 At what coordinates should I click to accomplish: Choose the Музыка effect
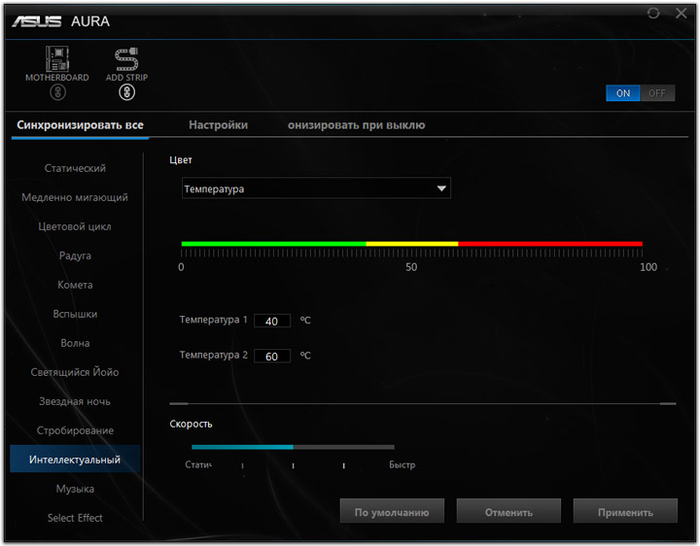pos(75,489)
